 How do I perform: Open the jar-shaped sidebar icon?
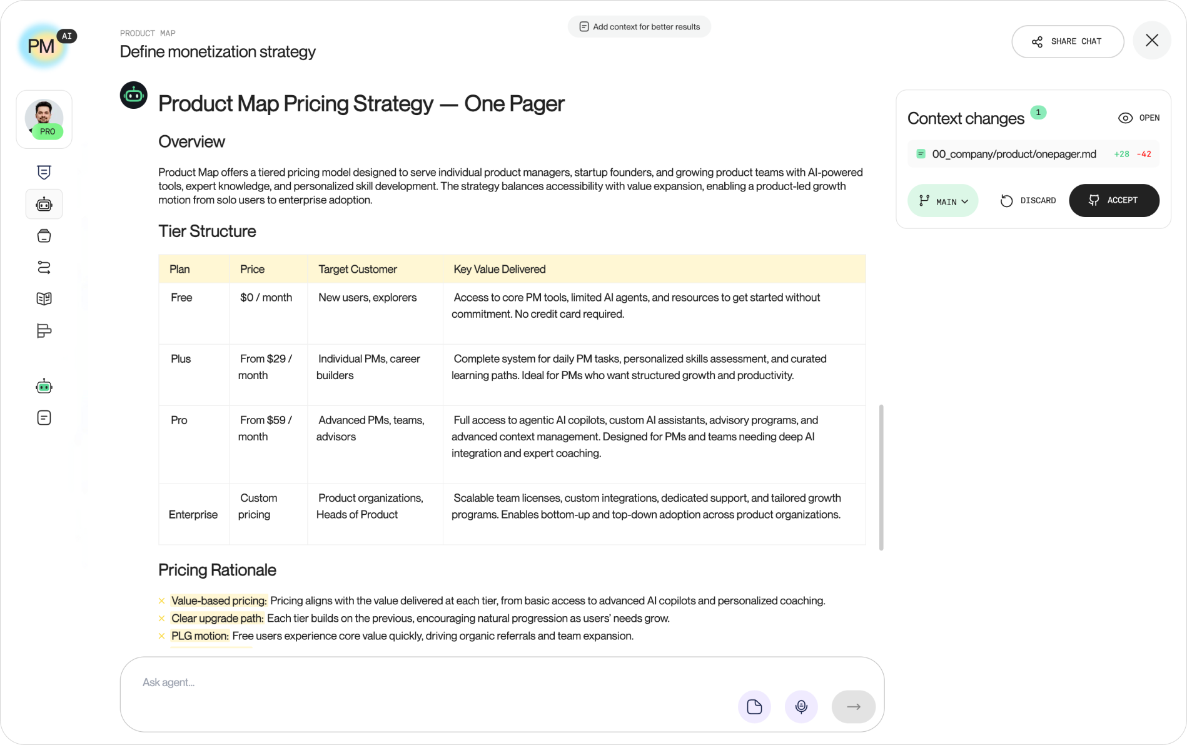tap(44, 236)
